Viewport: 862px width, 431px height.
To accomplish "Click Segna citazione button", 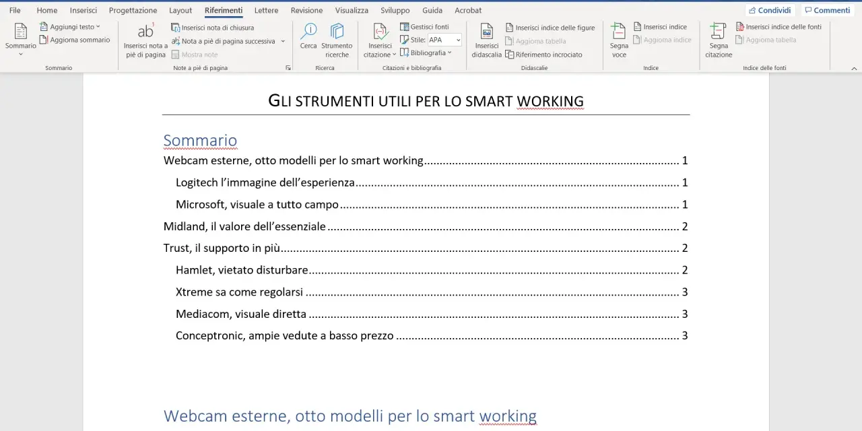I will pos(719,40).
